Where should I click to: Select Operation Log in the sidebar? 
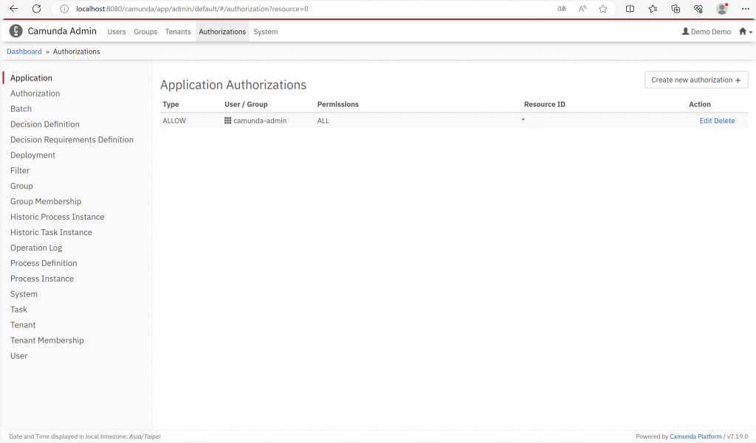[36, 248]
